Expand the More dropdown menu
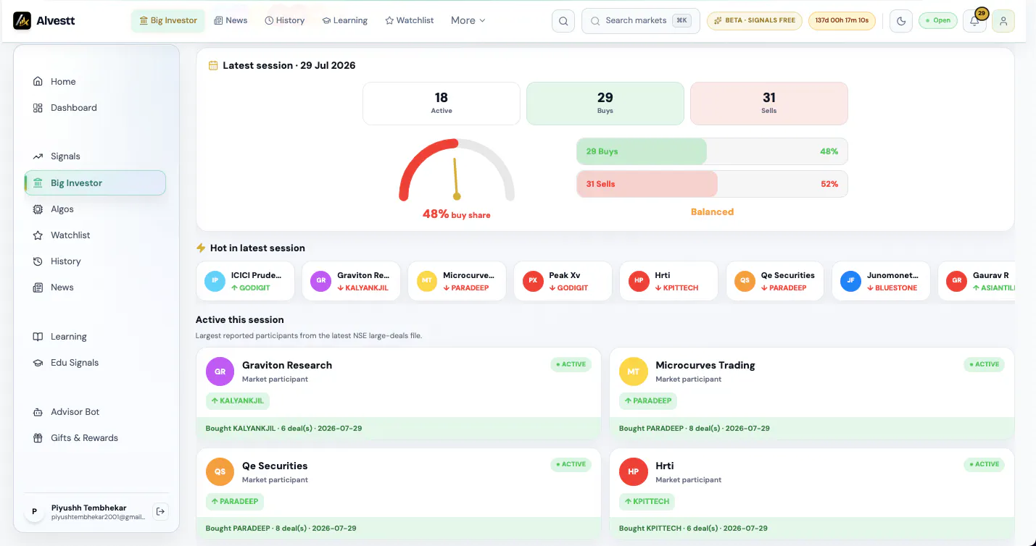The width and height of the screenshot is (1036, 546). tap(468, 20)
